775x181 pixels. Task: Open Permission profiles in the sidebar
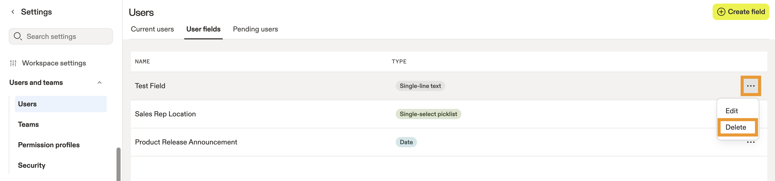49,145
